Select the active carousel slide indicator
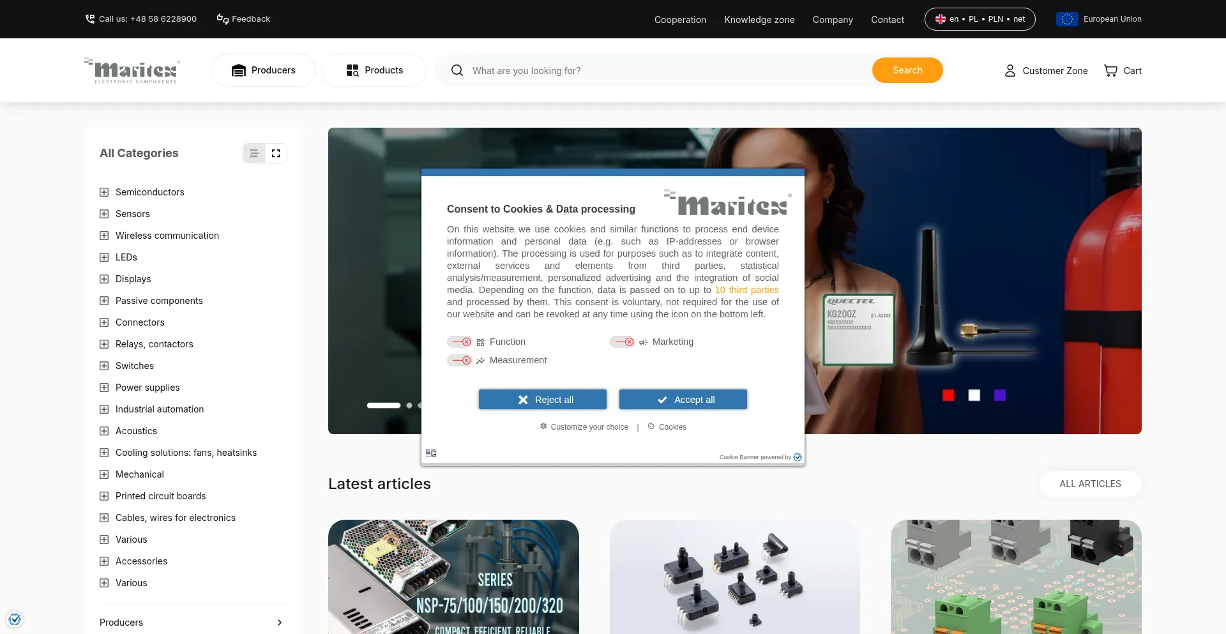Viewport: 1226px width, 634px height. pyautogui.click(x=383, y=405)
